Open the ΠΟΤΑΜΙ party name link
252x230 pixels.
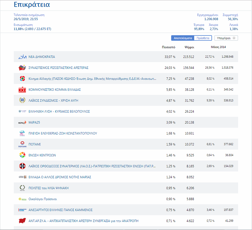[35, 144]
